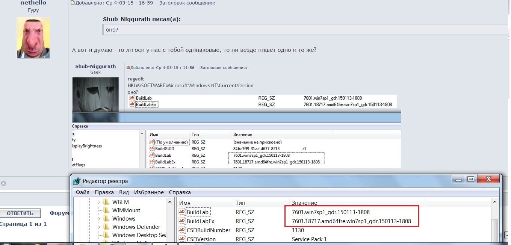This screenshot has width=511, height=245.
Task: Click the Windows Desktop Search folder icon
Action: click(x=106, y=235)
